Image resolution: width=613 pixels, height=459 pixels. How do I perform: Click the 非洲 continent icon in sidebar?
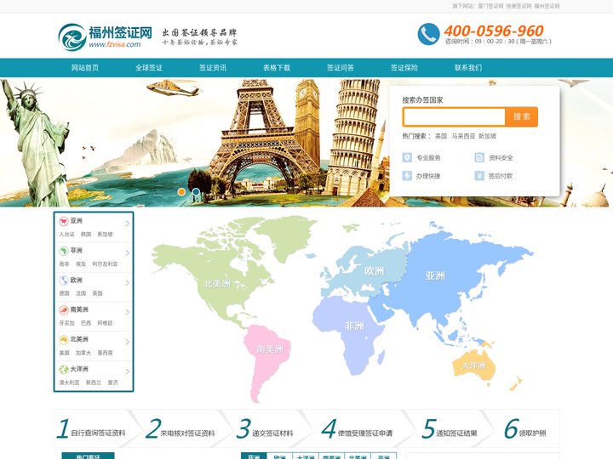64,251
